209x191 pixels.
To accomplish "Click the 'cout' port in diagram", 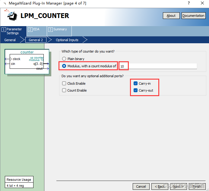I will (x=40, y=69).
